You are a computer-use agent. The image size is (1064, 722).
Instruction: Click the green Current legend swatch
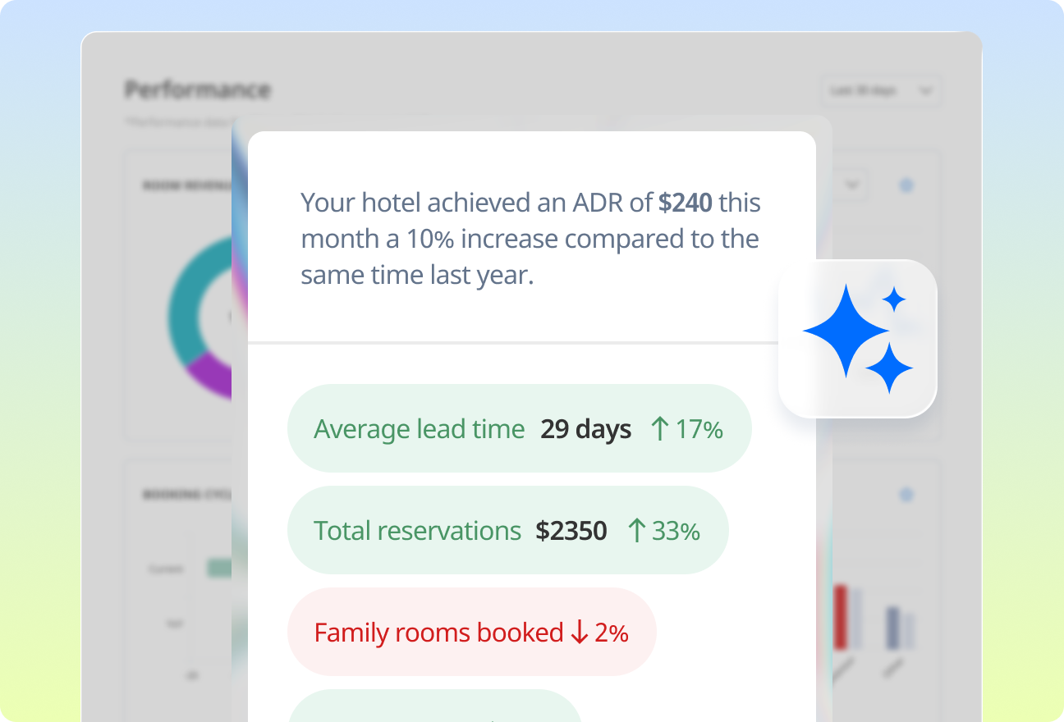click(218, 568)
